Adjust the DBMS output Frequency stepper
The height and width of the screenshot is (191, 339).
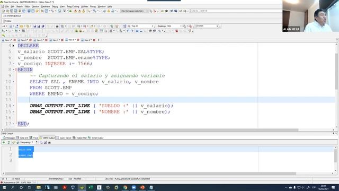pyautogui.click(x=37, y=142)
